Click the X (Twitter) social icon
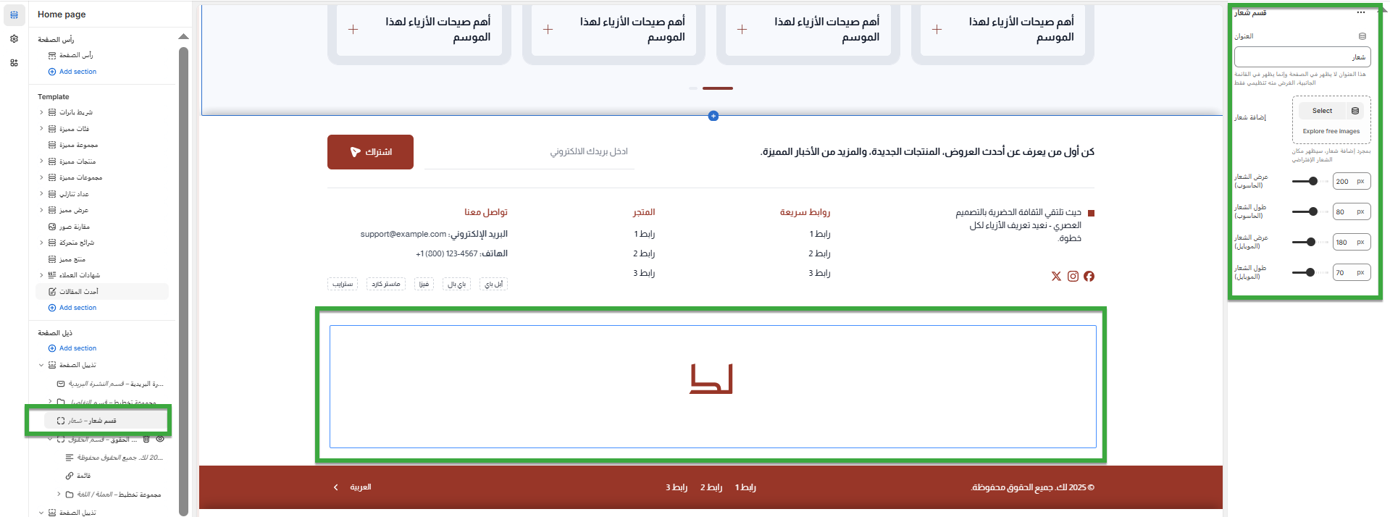Screen dimensions: 1390x517 (1056, 276)
